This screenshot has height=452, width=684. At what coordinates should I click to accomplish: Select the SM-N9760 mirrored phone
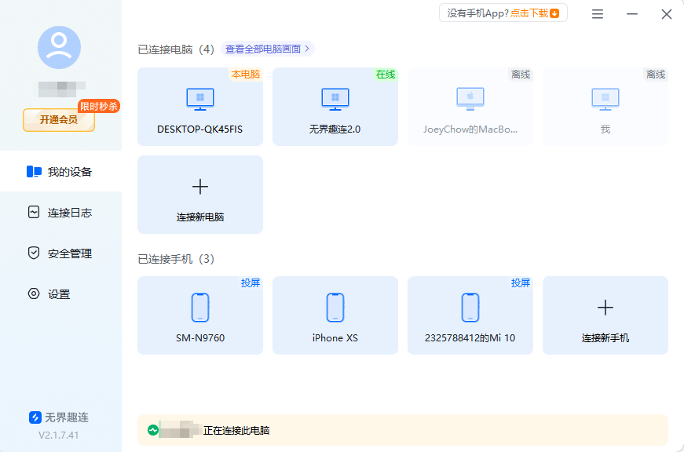(x=199, y=315)
